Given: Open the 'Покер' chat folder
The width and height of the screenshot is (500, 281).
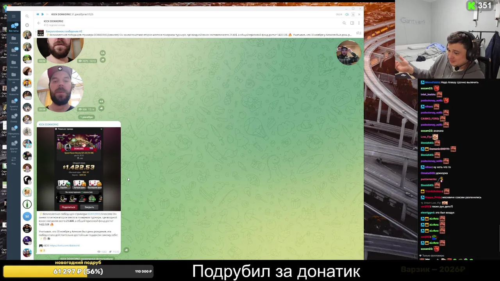Looking at the screenshot, I should click(14, 118).
